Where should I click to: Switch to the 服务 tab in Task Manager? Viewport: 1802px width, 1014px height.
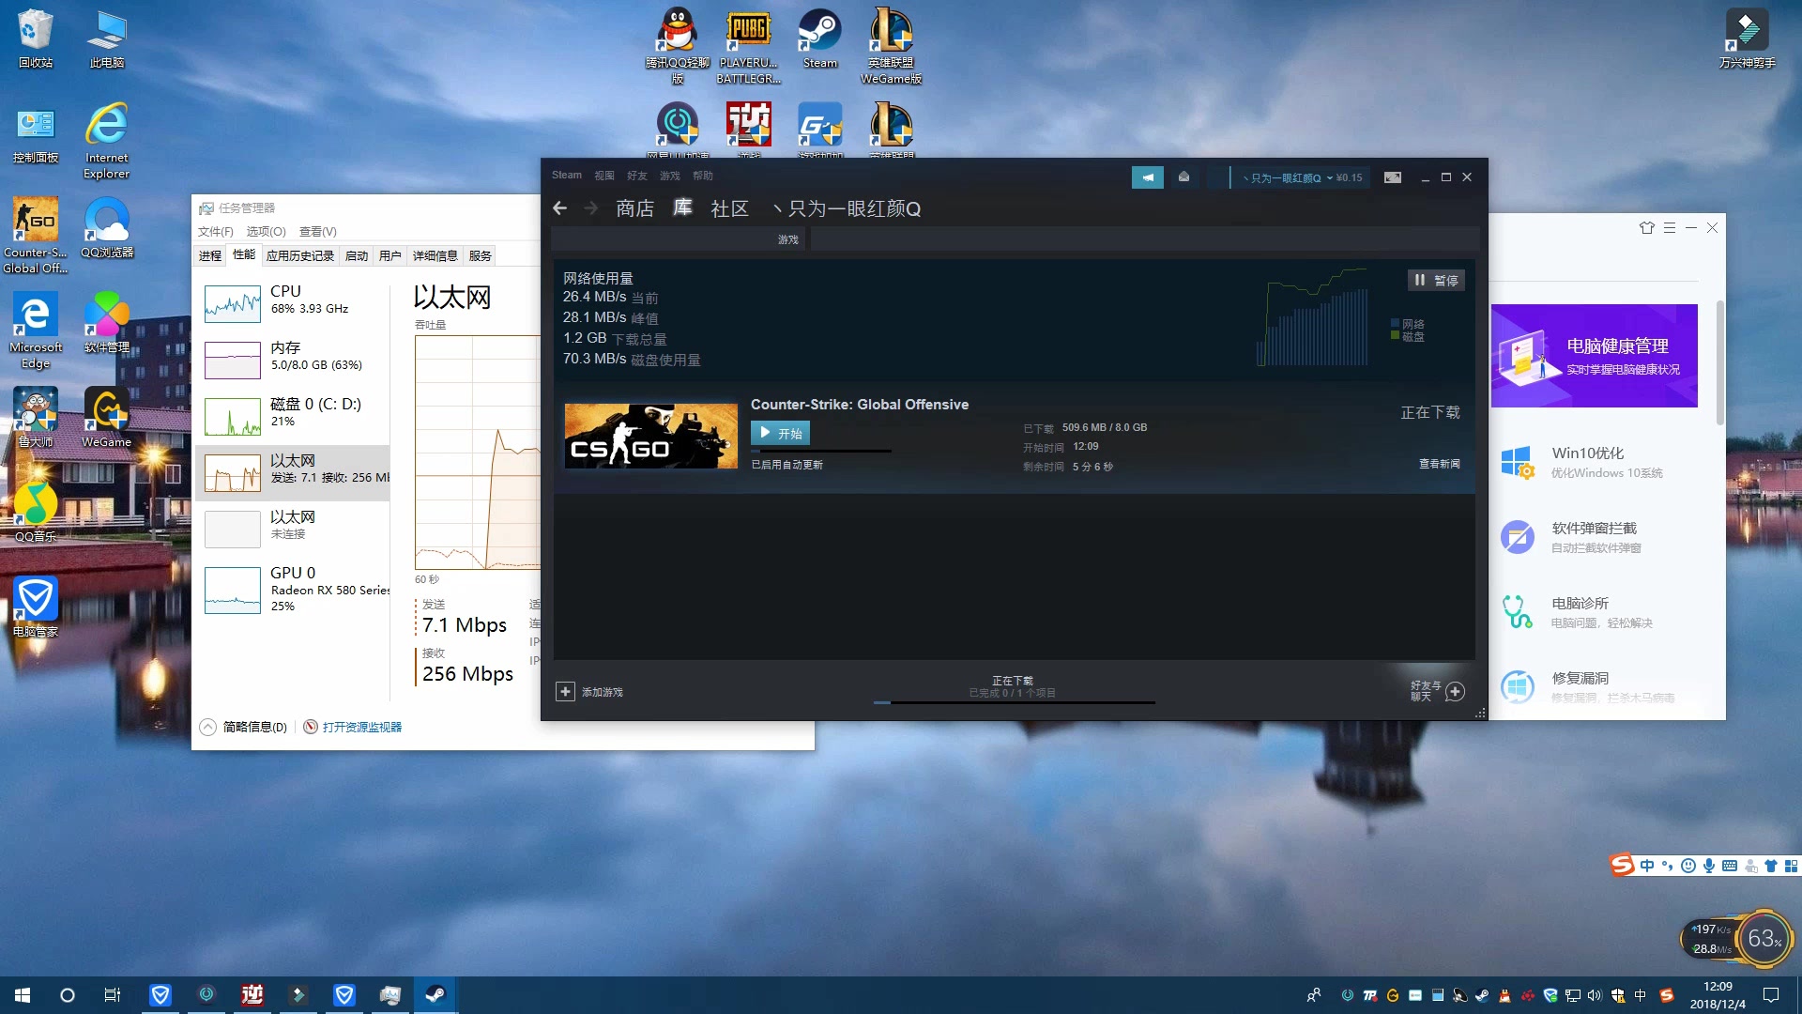[x=480, y=255]
